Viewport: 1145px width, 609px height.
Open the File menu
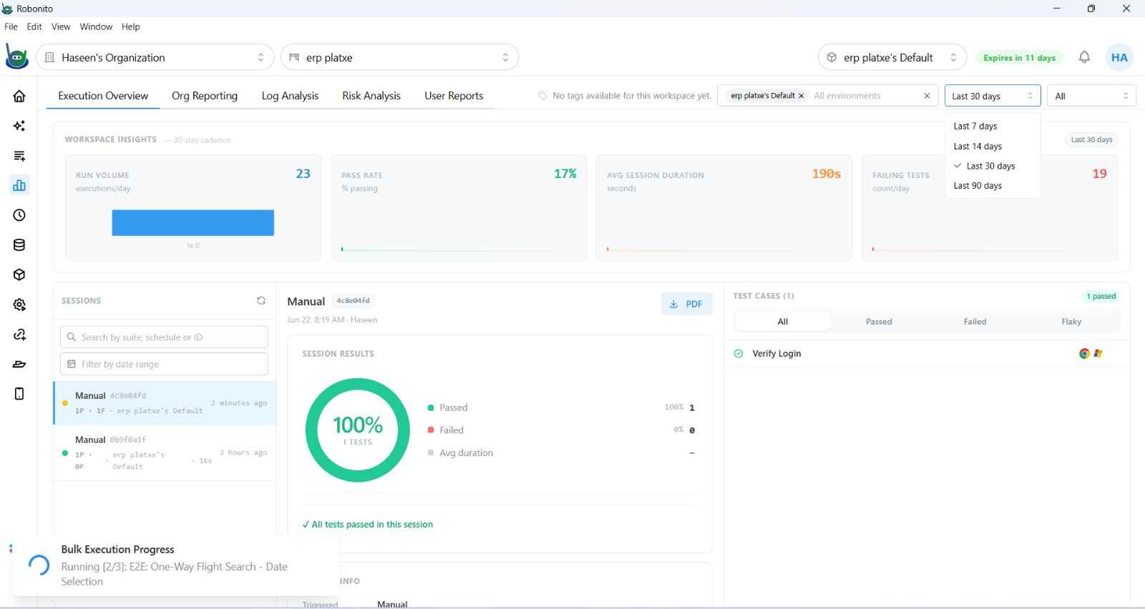point(11,26)
